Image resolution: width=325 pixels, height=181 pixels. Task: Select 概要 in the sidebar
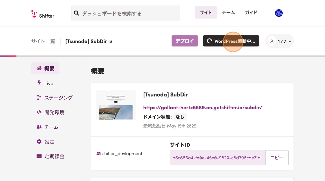click(x=45, y=68)
